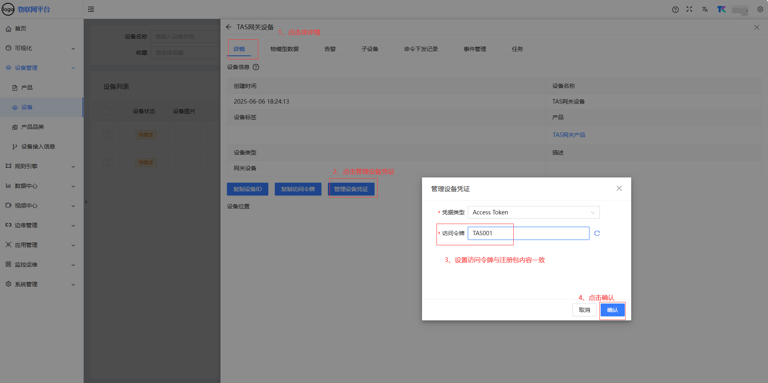The image size is (768, 383).
Task: Tick the checkbox of the second device row
Action: (106, 162)
